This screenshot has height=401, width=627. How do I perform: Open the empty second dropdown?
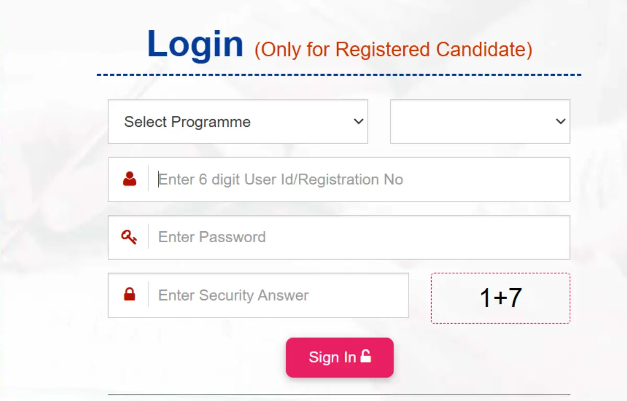click(x=480, y=122)
